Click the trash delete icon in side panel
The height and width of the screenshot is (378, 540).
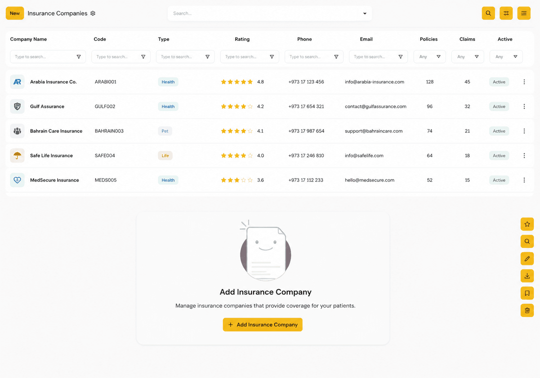click(x=527, y=311)
